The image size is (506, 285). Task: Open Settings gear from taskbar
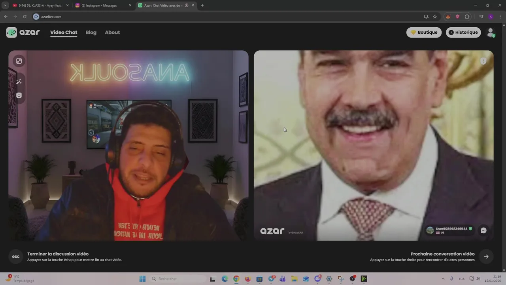(x=329, y=279)
